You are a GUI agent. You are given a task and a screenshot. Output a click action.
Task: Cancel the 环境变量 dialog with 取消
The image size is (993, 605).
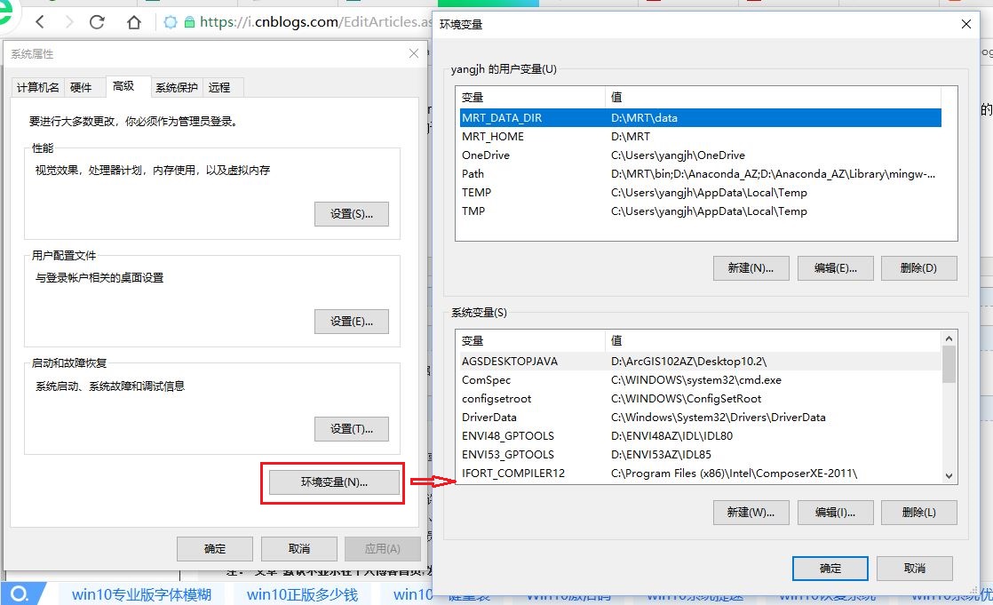click(915, 569)
